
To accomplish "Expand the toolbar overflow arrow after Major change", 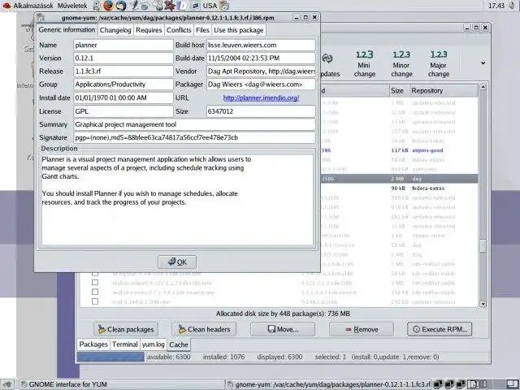I will coord(483,63).
